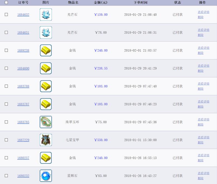Check the box for order 1680257

pos(6,158)
